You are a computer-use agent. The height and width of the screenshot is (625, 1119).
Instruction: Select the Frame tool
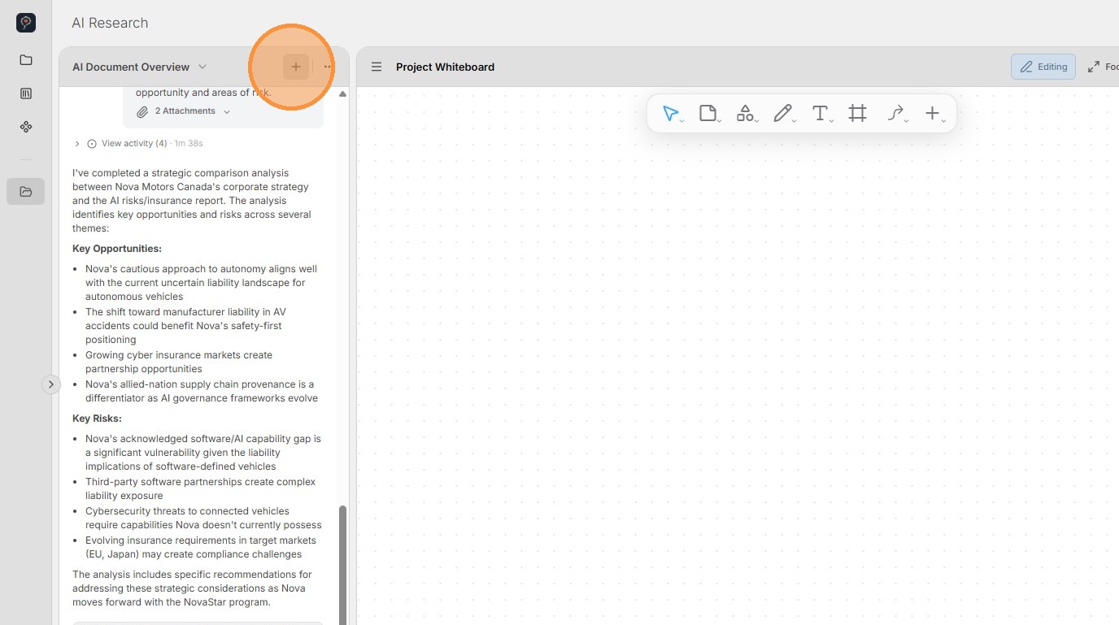pyautogui.click(x=858, y=114)
